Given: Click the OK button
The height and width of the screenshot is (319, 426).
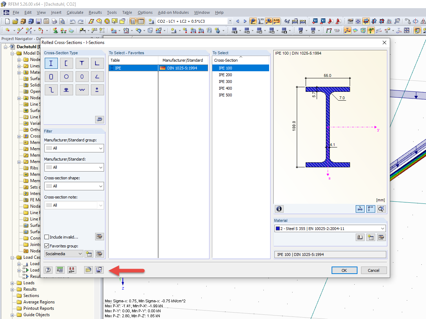Looking at the screenshot, I should [344, 270].
